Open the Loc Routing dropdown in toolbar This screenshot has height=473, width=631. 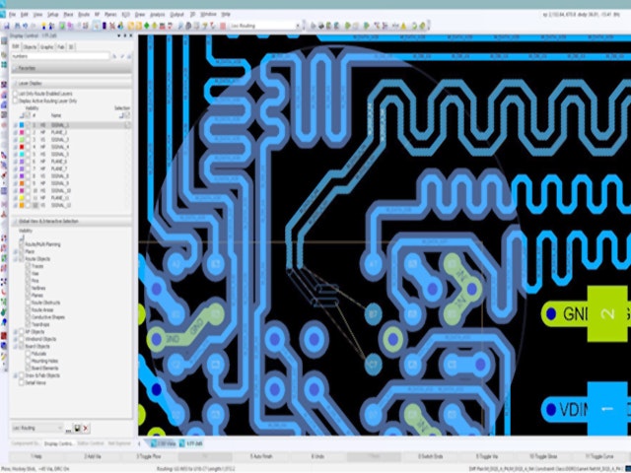(x=298, y=26)
